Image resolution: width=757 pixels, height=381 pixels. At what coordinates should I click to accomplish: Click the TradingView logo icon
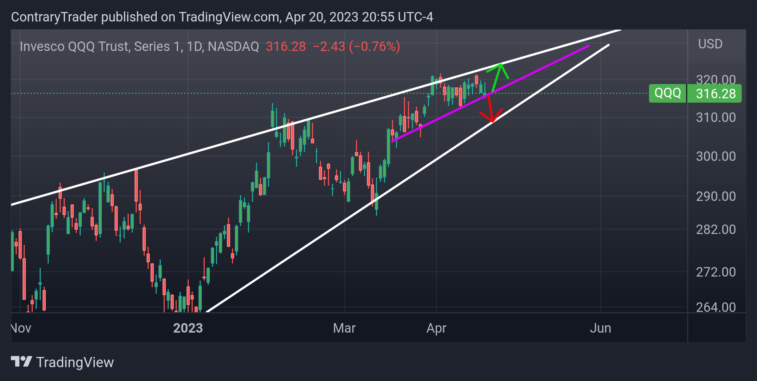21,362
